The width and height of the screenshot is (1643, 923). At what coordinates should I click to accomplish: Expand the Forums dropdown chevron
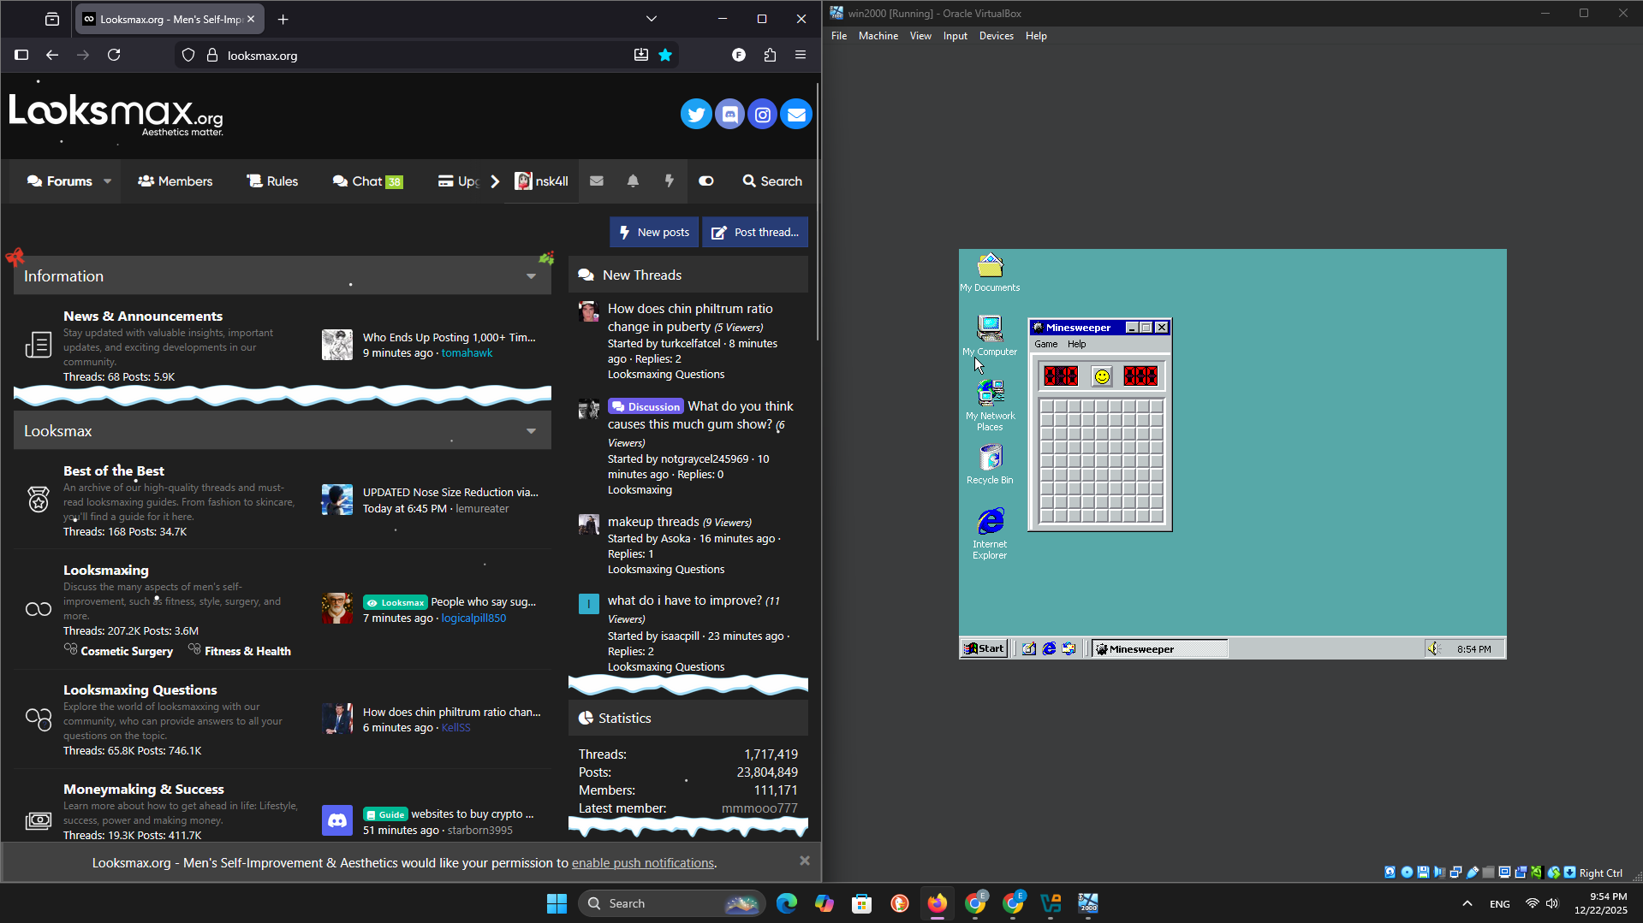click(106, 181)
